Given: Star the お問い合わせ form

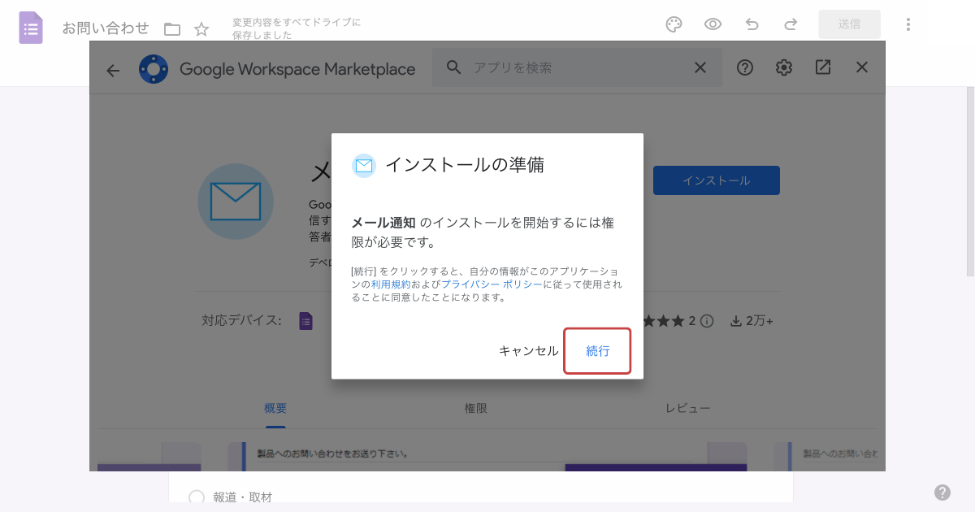Looking at the screenshot, I should click(x=201, y=29).
